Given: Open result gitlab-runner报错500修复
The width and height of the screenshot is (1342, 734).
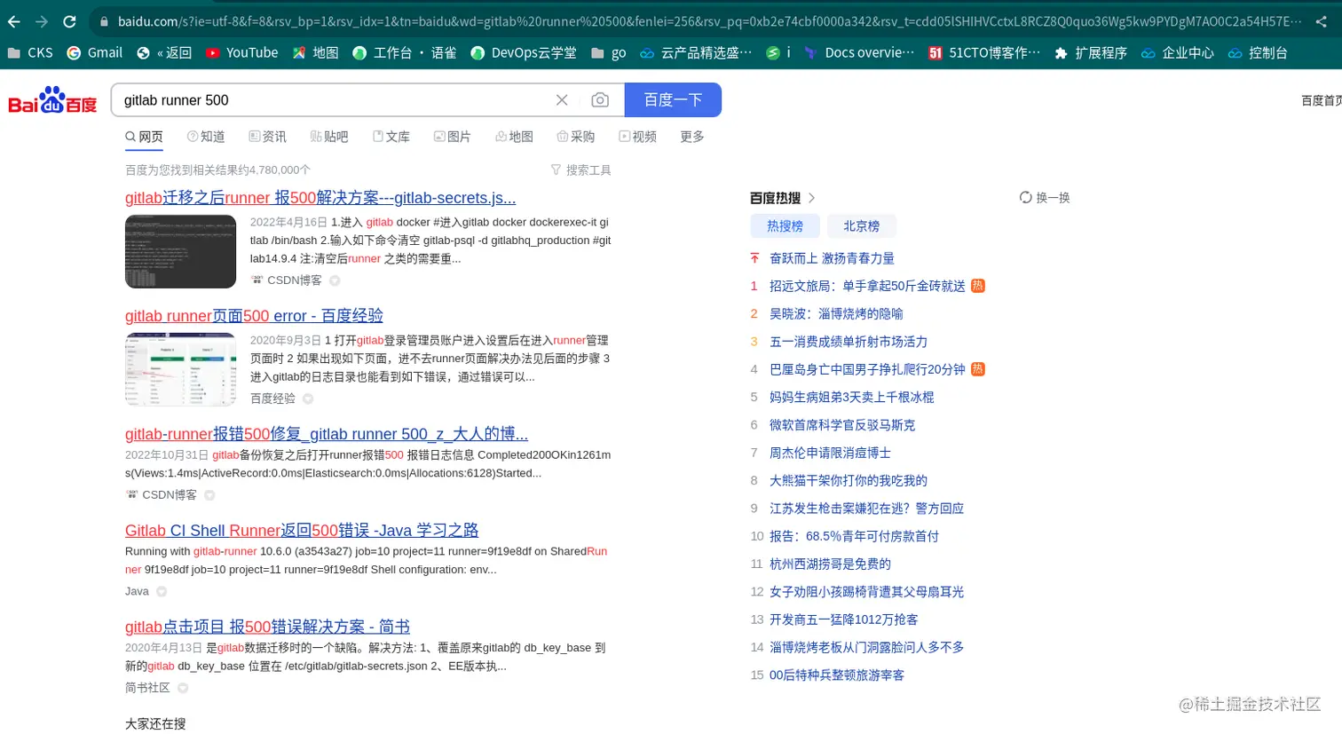Looking at the screenshot, I should click(327, 434).
